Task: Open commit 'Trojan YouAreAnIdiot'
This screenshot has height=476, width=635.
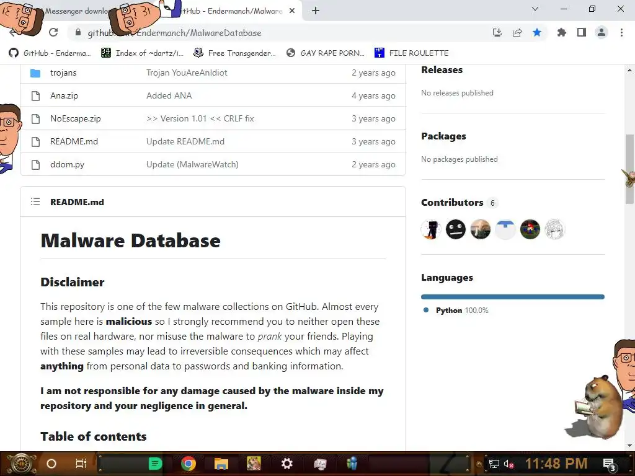Action: [x=187, y=73]
